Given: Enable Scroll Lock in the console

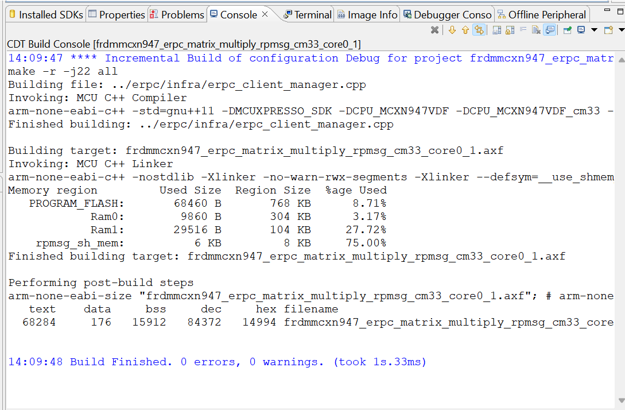Looking at the screenshot, I should [508, 30].
